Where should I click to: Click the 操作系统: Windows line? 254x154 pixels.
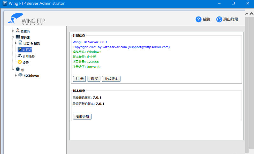click(x=87, y=52)
